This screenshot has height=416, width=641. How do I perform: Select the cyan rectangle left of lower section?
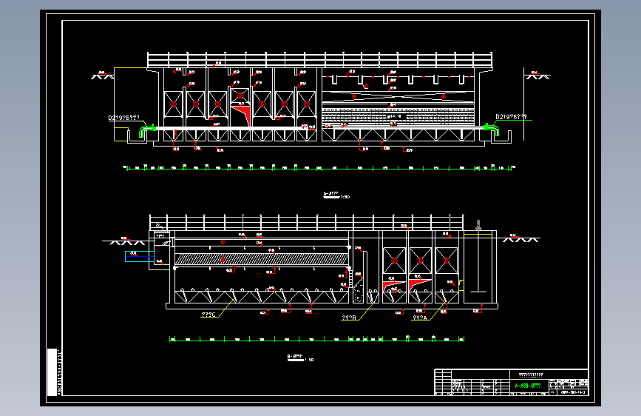tap(140, 256)
